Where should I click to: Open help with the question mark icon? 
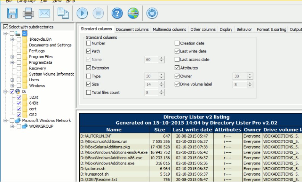coord(117,13)
